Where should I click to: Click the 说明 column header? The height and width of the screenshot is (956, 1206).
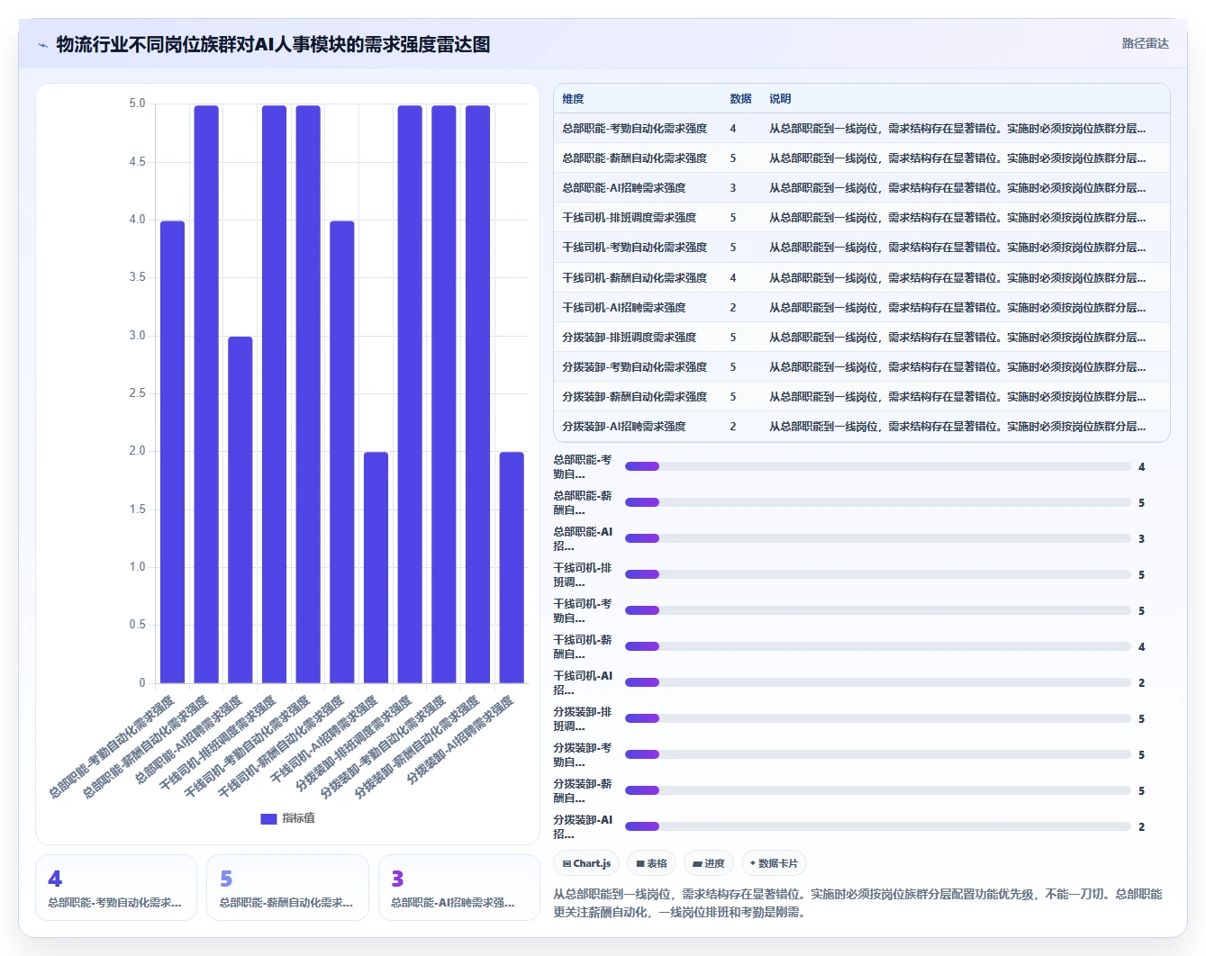point(780,99)
